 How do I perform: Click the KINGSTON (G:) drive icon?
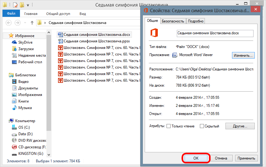tap(14, 154)
